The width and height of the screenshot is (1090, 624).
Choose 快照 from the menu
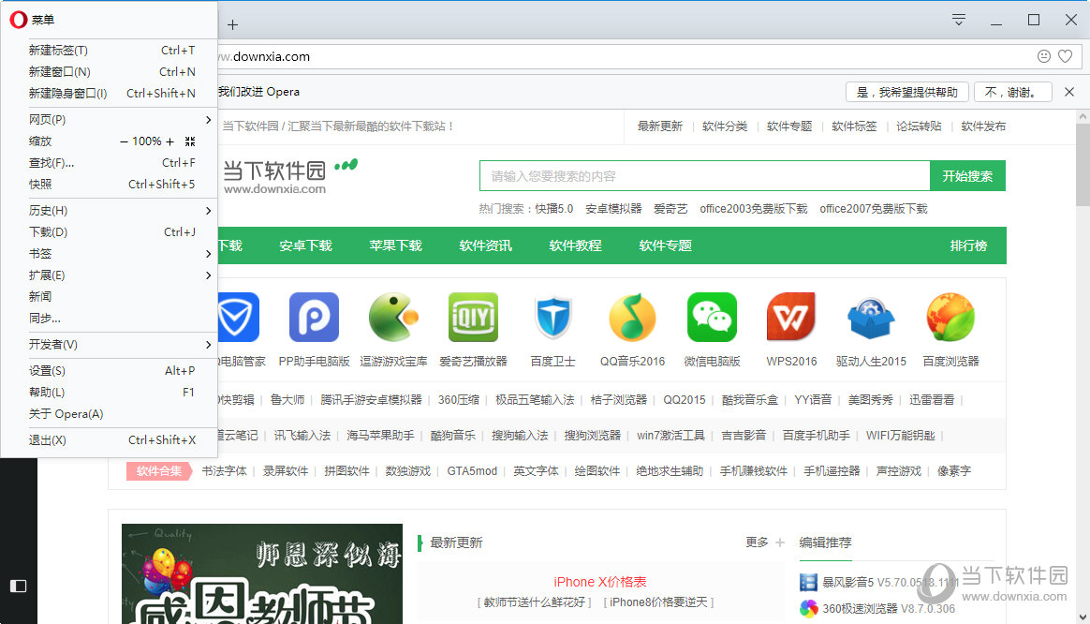point(110,185)
